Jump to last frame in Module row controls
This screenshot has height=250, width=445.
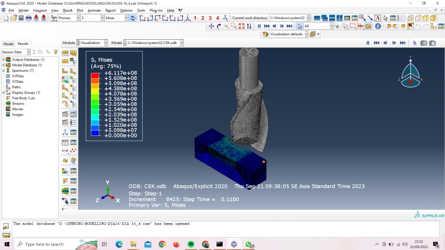(403, 43)
